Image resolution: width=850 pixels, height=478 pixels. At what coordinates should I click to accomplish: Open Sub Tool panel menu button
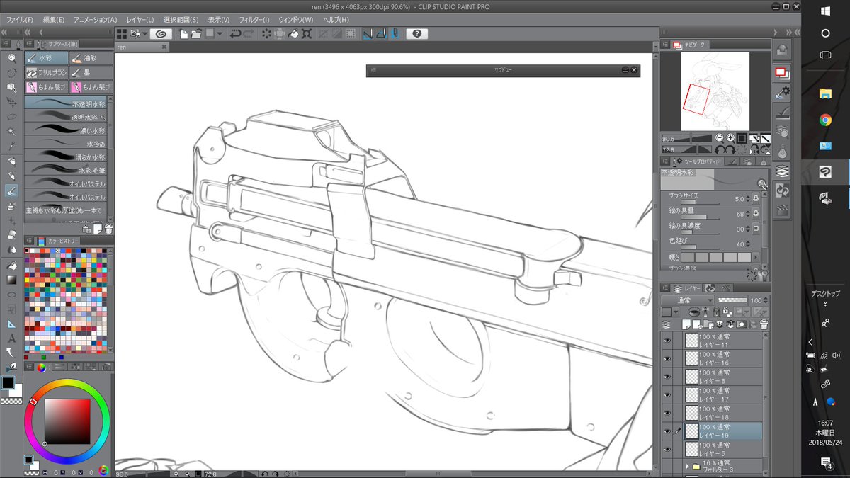click(30, 45)
